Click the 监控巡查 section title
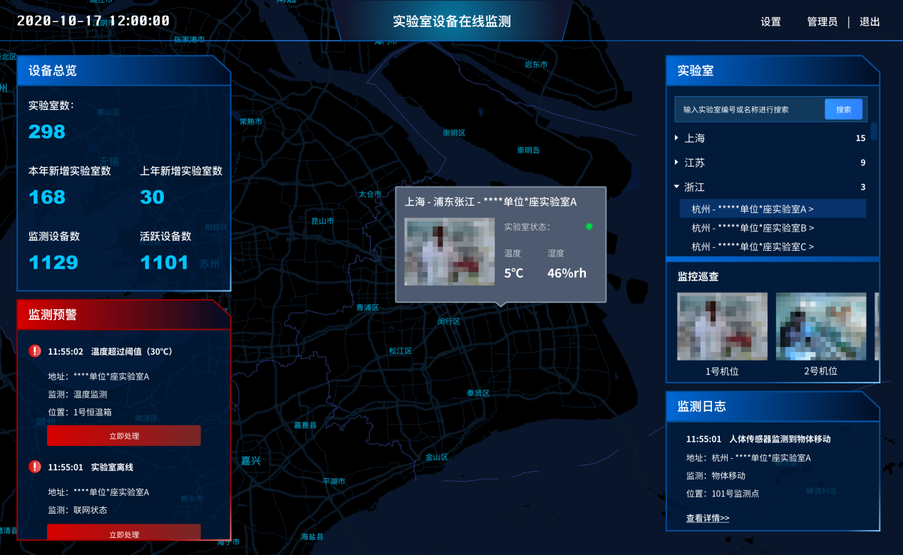Screen dimensions: 903x555 click(x=698, y=276)
